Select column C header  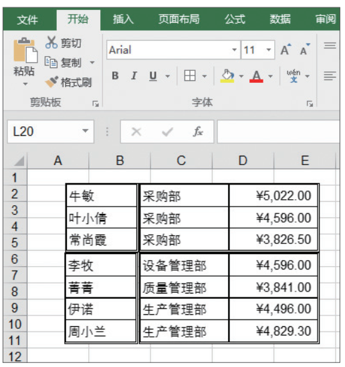(x=181, y=161)
